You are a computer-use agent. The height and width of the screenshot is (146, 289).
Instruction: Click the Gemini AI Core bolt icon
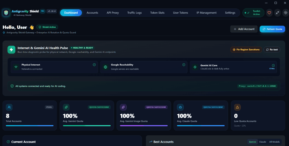tap(195, 67)
